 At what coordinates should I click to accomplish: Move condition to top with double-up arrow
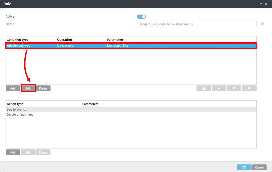[204, 88]
